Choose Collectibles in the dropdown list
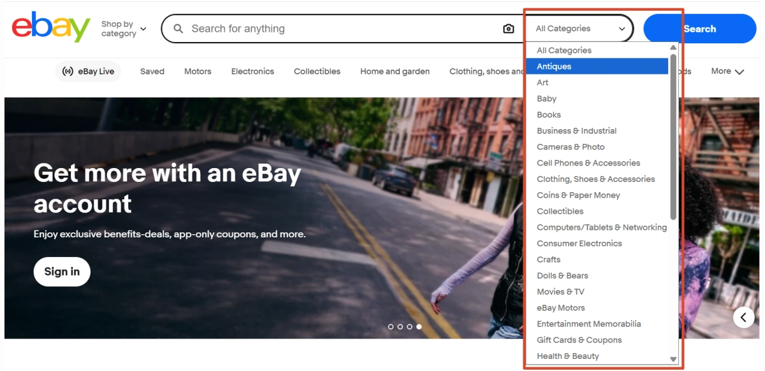Viewport: 765px width, 371px height. [x=597, y=211]
